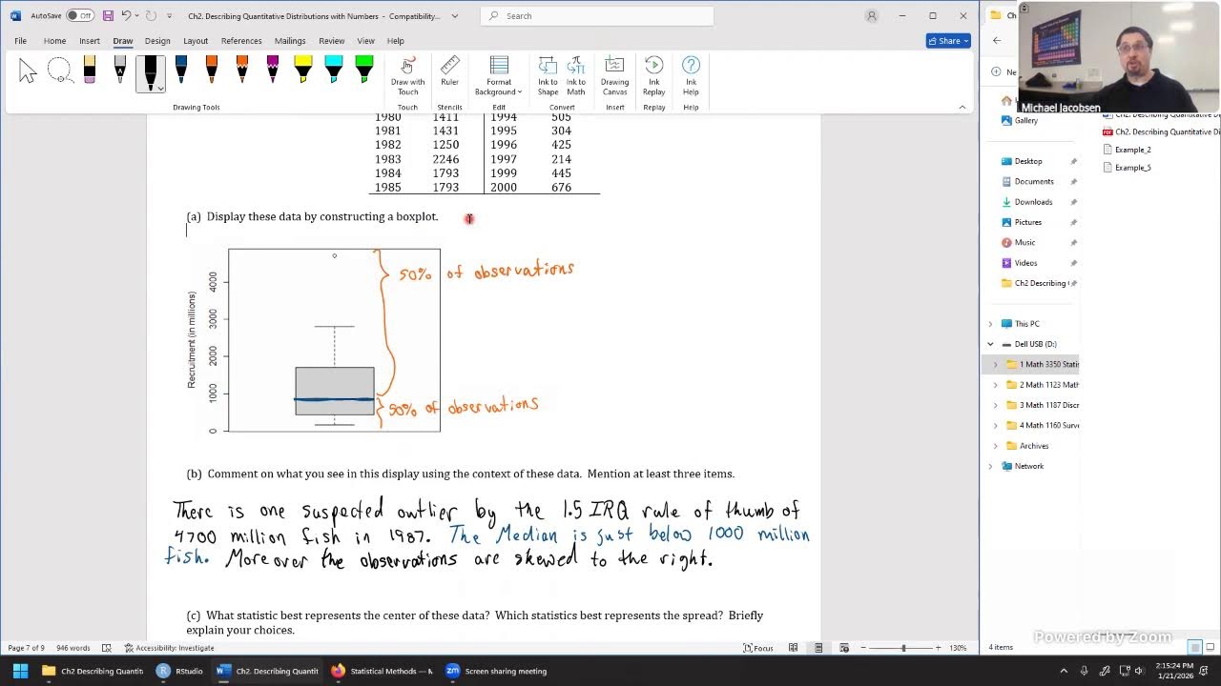Switch to the Insert tab
The width and height of the screenshot is (1221, 686).
90,41
